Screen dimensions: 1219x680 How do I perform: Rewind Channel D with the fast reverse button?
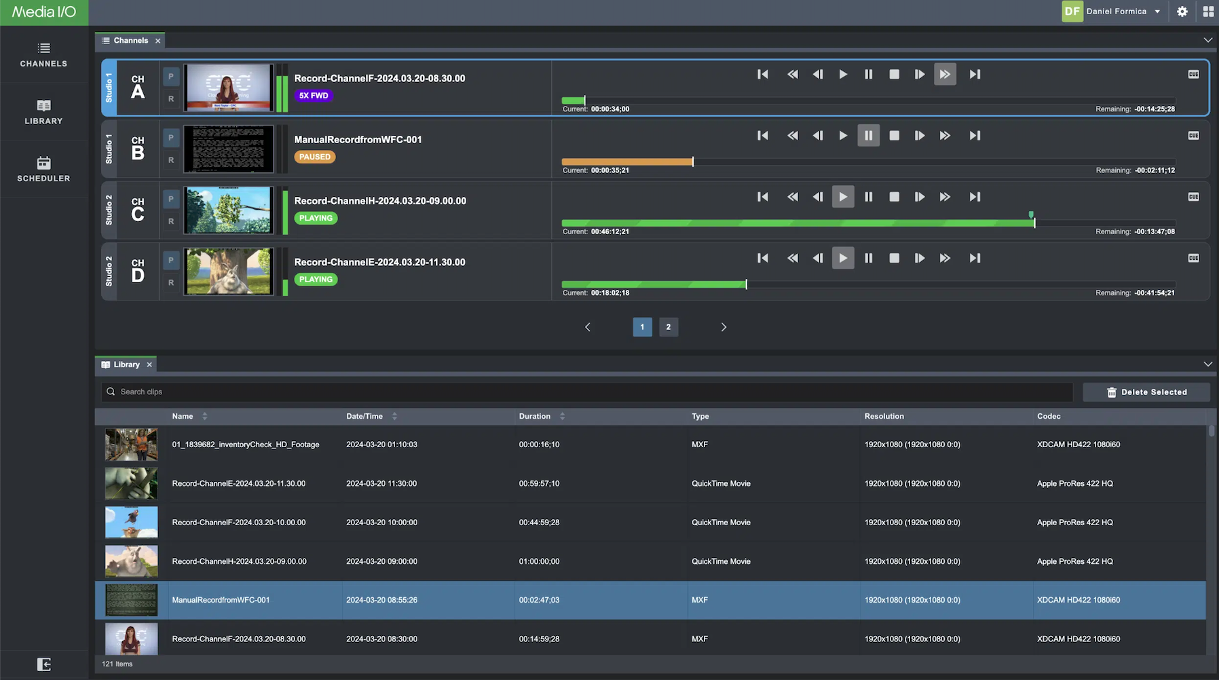point(792,258)
